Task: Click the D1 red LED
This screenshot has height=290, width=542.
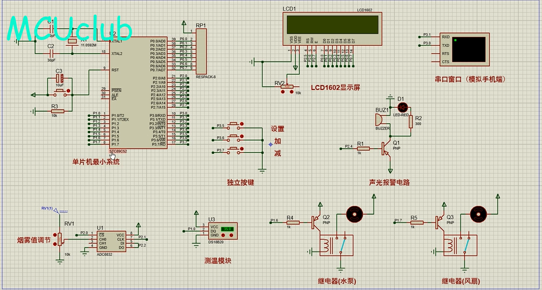Action: (x=401, y=107)
